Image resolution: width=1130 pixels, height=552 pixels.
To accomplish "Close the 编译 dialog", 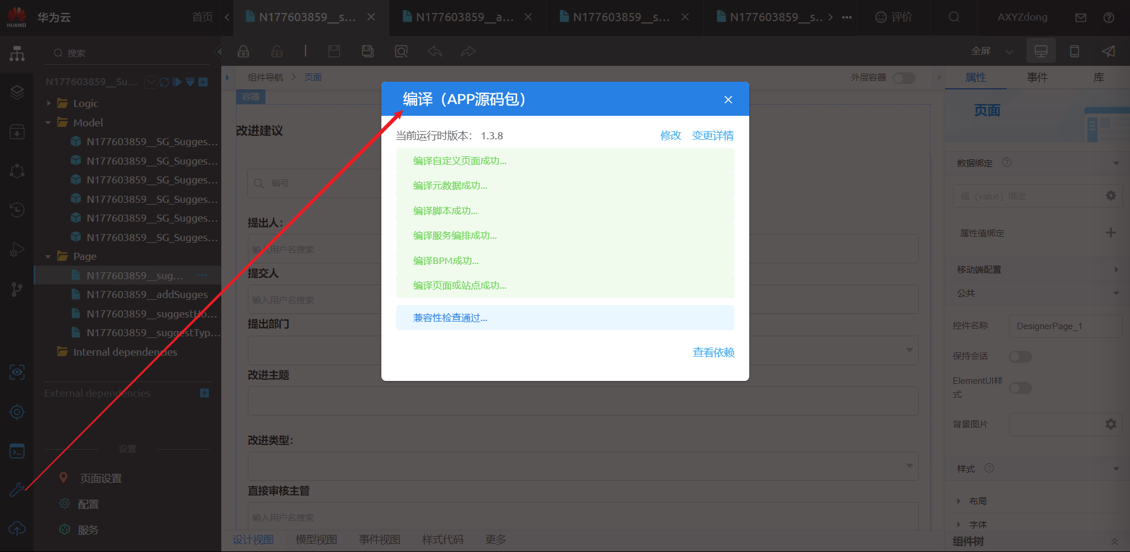I will pyautogui.click(x=728, y=99).
